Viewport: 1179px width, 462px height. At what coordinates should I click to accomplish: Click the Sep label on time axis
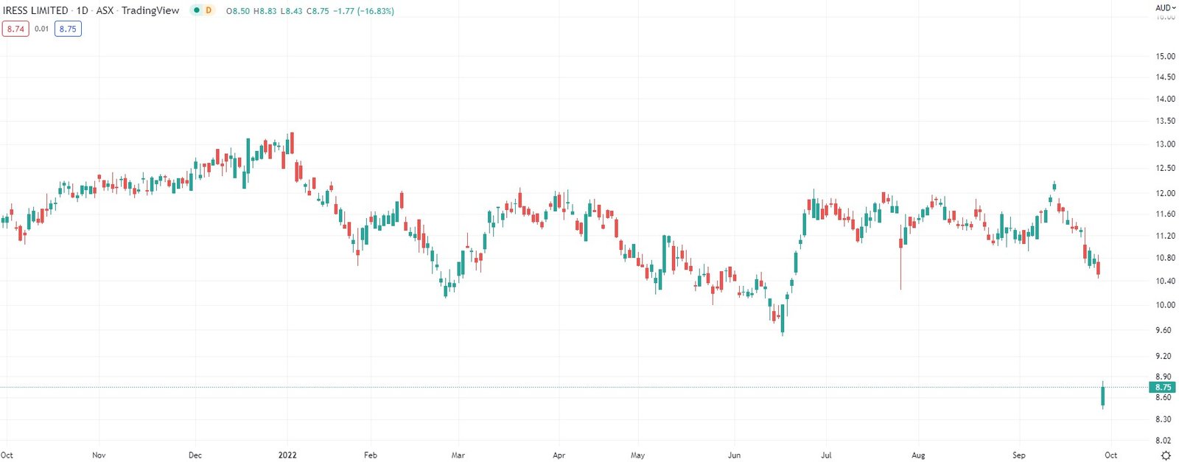[1018, 455]
